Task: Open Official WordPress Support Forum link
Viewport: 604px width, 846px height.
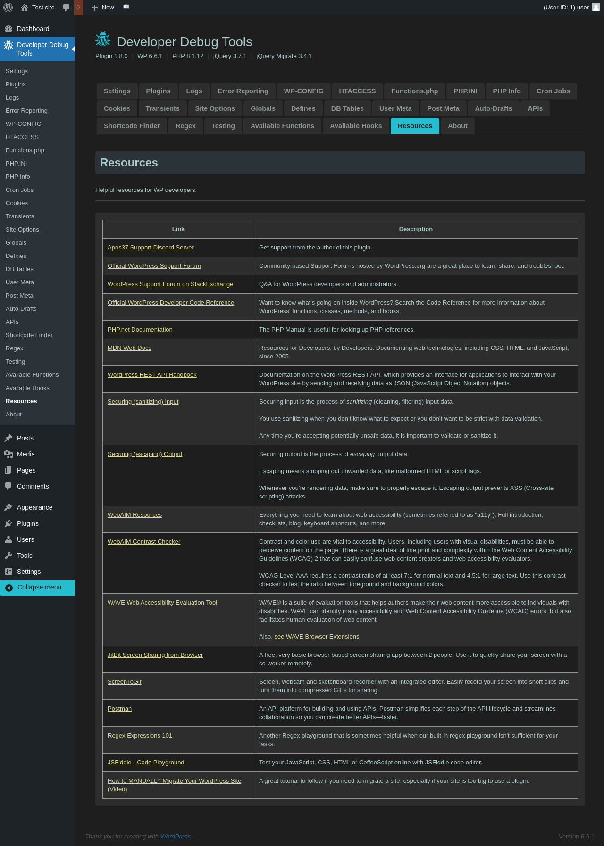Action: pos(154,266)
